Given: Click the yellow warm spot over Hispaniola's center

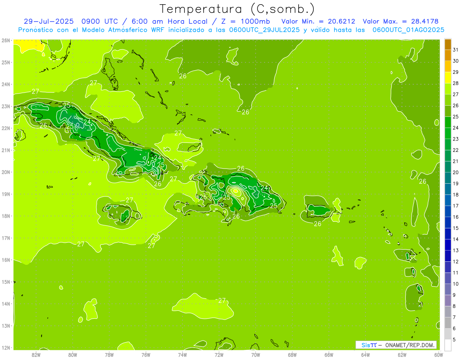Looking at the screenshot, I should [x=236, y=191].
